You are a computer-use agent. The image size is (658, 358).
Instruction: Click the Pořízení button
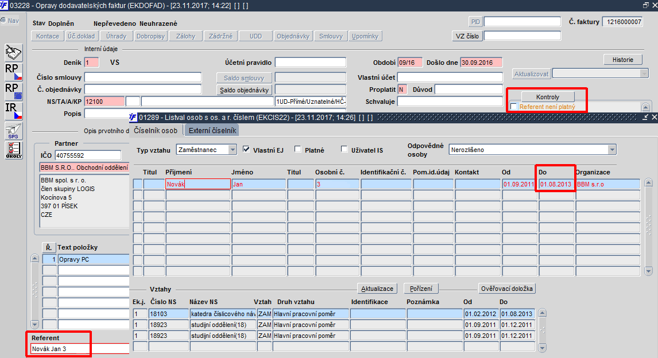tap(421, 289)
